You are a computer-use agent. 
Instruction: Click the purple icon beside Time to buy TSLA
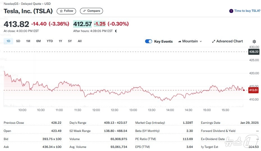click(231, 11)
